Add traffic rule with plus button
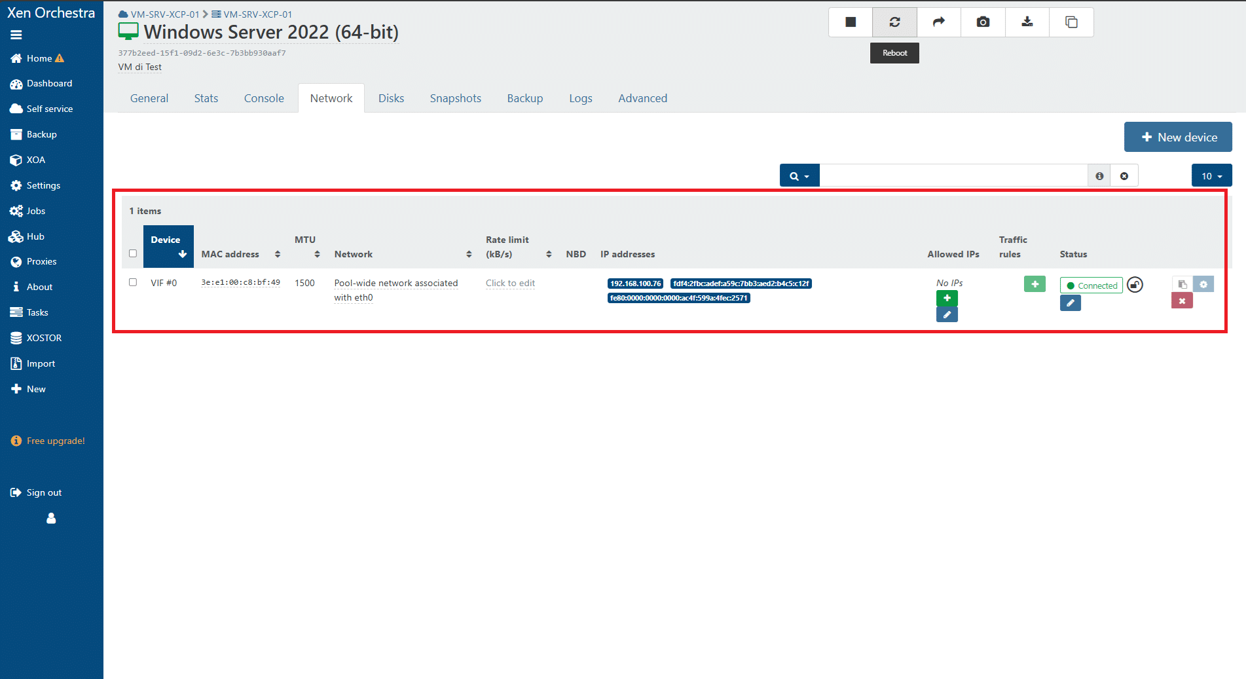This screenshot has width=1246, height=679. (x=1035, y=284)
